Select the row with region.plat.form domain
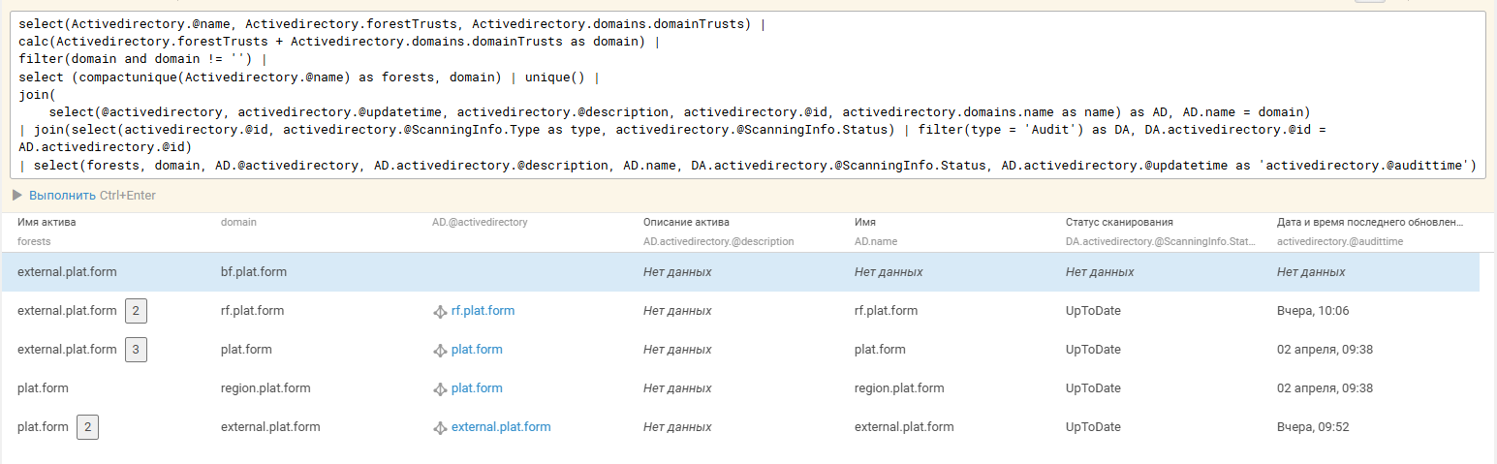The image size is (1497, 464). pyautogui.click(x=740, y=388)
